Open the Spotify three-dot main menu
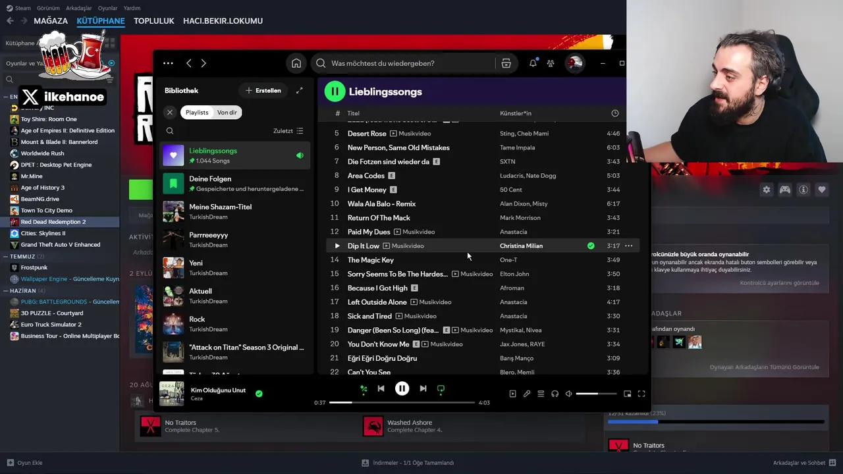This screenshot has width=843, height=474. click(168, 63)
